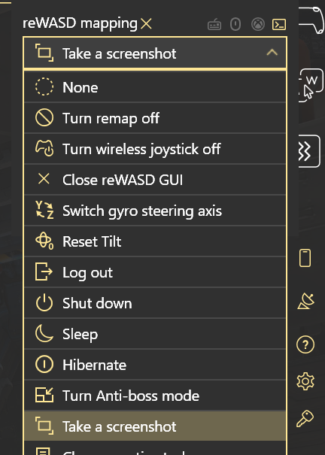This screenshot has width=325, height=455.
Task: Select the Xbox controller mapping icon
Action: coord(258,24)
